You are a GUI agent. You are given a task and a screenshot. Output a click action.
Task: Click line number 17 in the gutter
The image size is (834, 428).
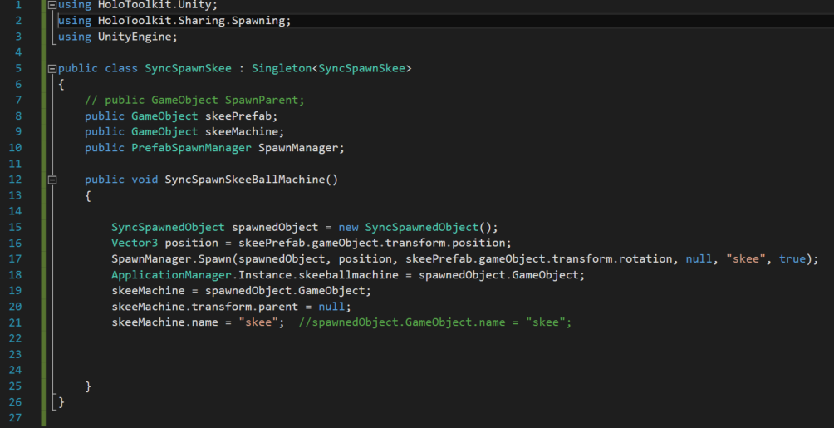(15, 258)
